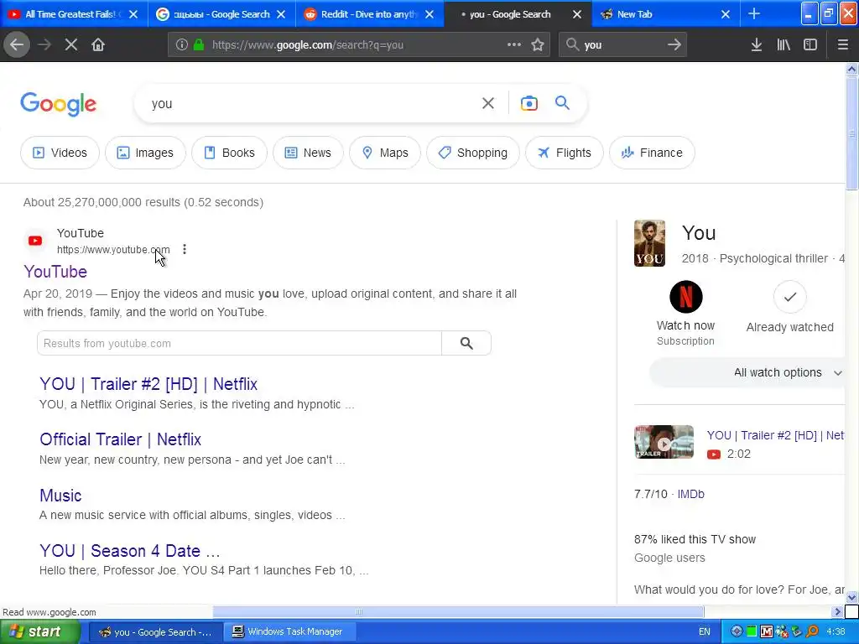Filter results by Shopping
This screenshot has height=644, width=859.
click(x=473, y=153)
